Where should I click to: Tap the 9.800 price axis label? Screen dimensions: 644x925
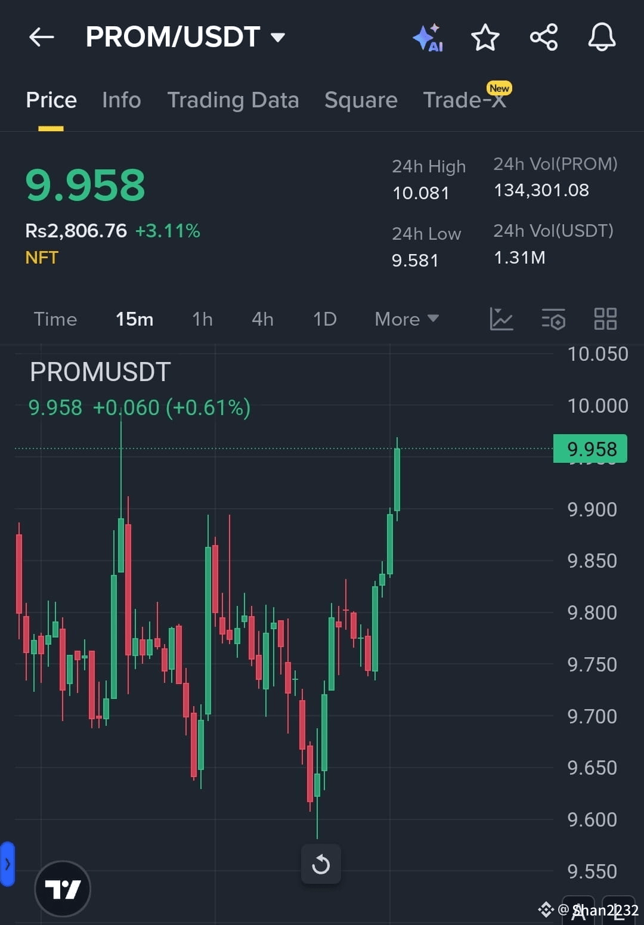(x=592, y=613)
